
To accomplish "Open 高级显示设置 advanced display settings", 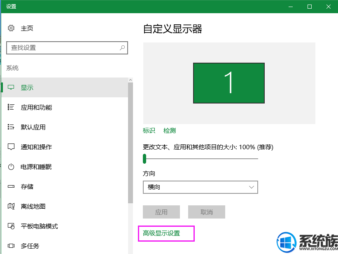I will pyautogui.click(x=161, y=233).
